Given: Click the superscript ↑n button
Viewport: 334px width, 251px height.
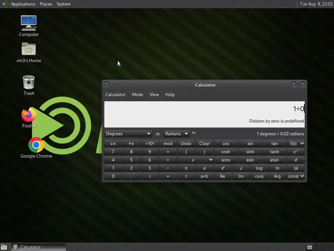Looking at the screenshot, I should click(x=131, y=144).
